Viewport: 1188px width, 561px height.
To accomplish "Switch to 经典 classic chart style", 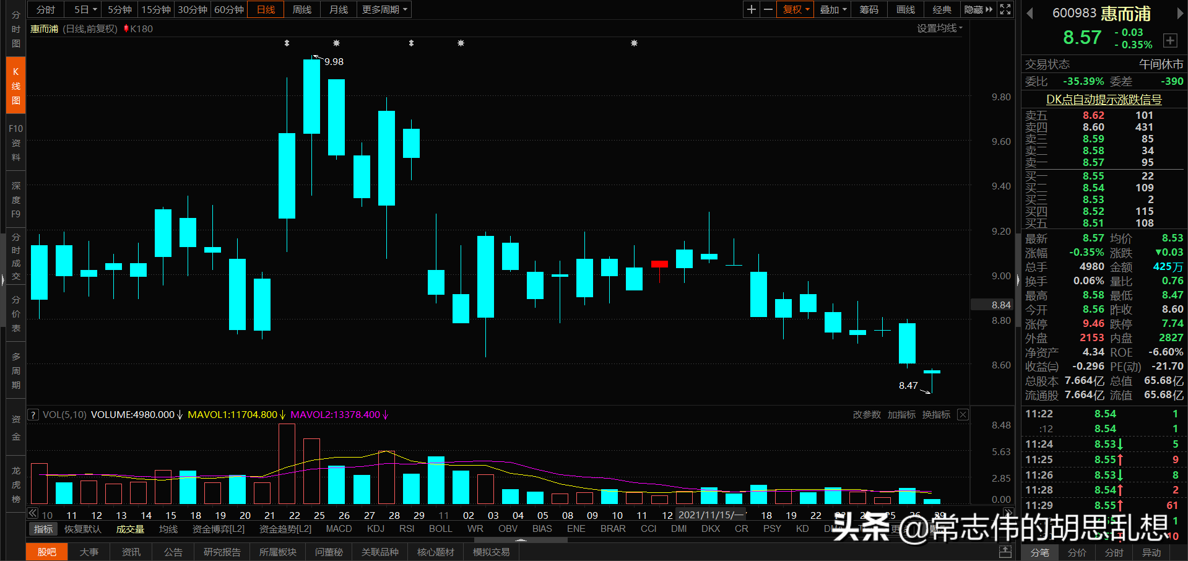I will [942, 9].
